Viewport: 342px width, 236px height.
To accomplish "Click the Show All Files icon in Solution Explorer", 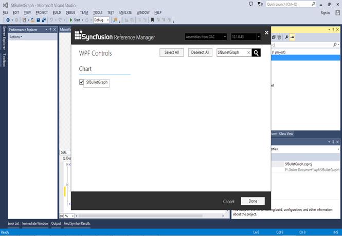I will click(279, 37).
